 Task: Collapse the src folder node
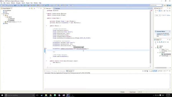(x=4, y=15)
